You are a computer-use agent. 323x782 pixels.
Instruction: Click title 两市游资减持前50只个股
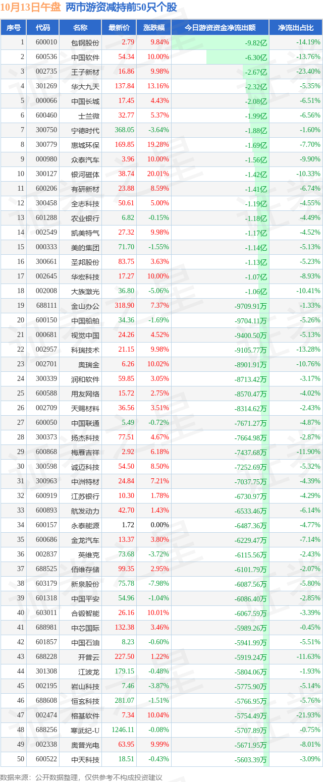[x=121, y=8]
